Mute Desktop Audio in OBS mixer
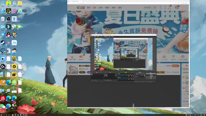 [x=132, y=76]
